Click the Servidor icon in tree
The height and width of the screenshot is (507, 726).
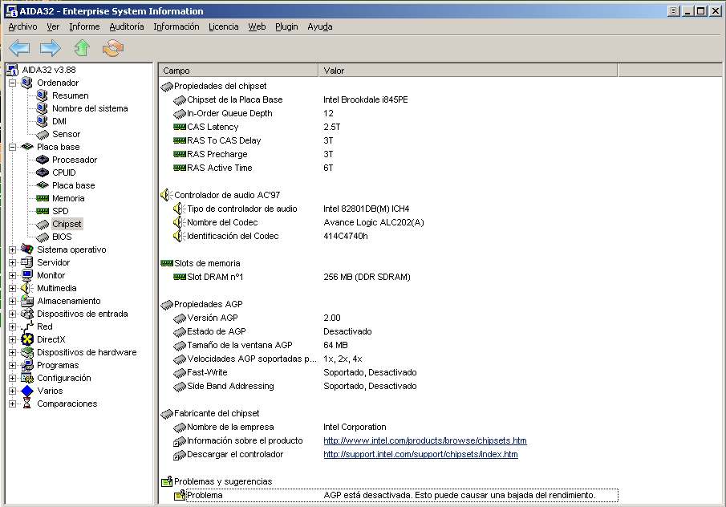coord(27,262)
